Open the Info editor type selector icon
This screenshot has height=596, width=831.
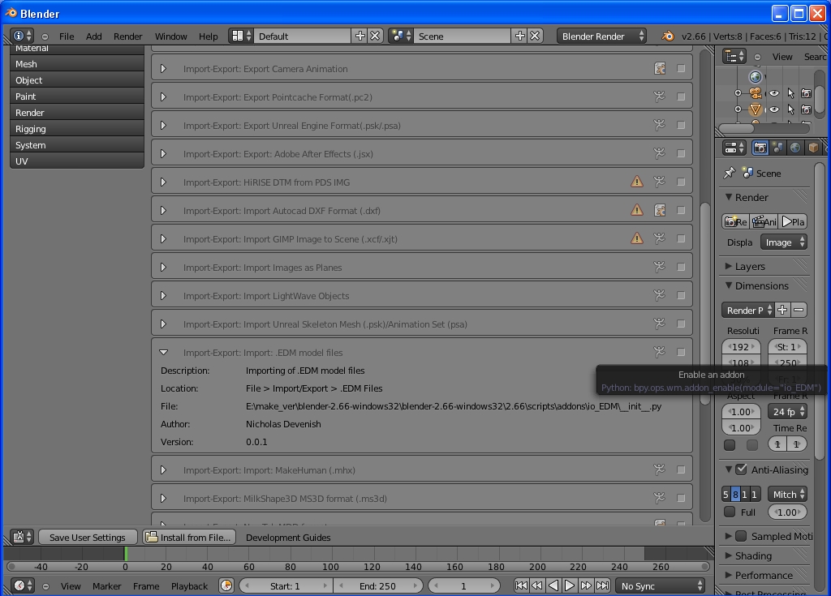pos(22,36)
